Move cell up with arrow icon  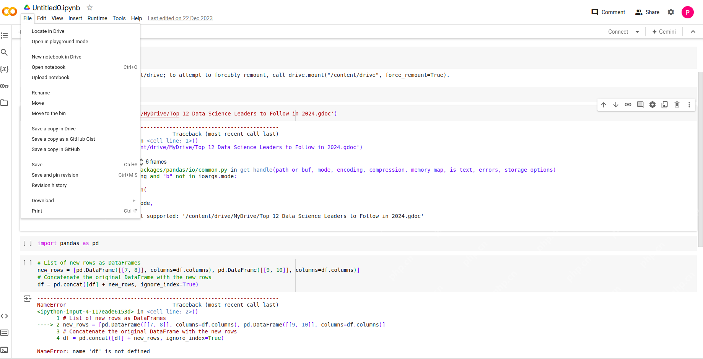[x=604, y=105]
